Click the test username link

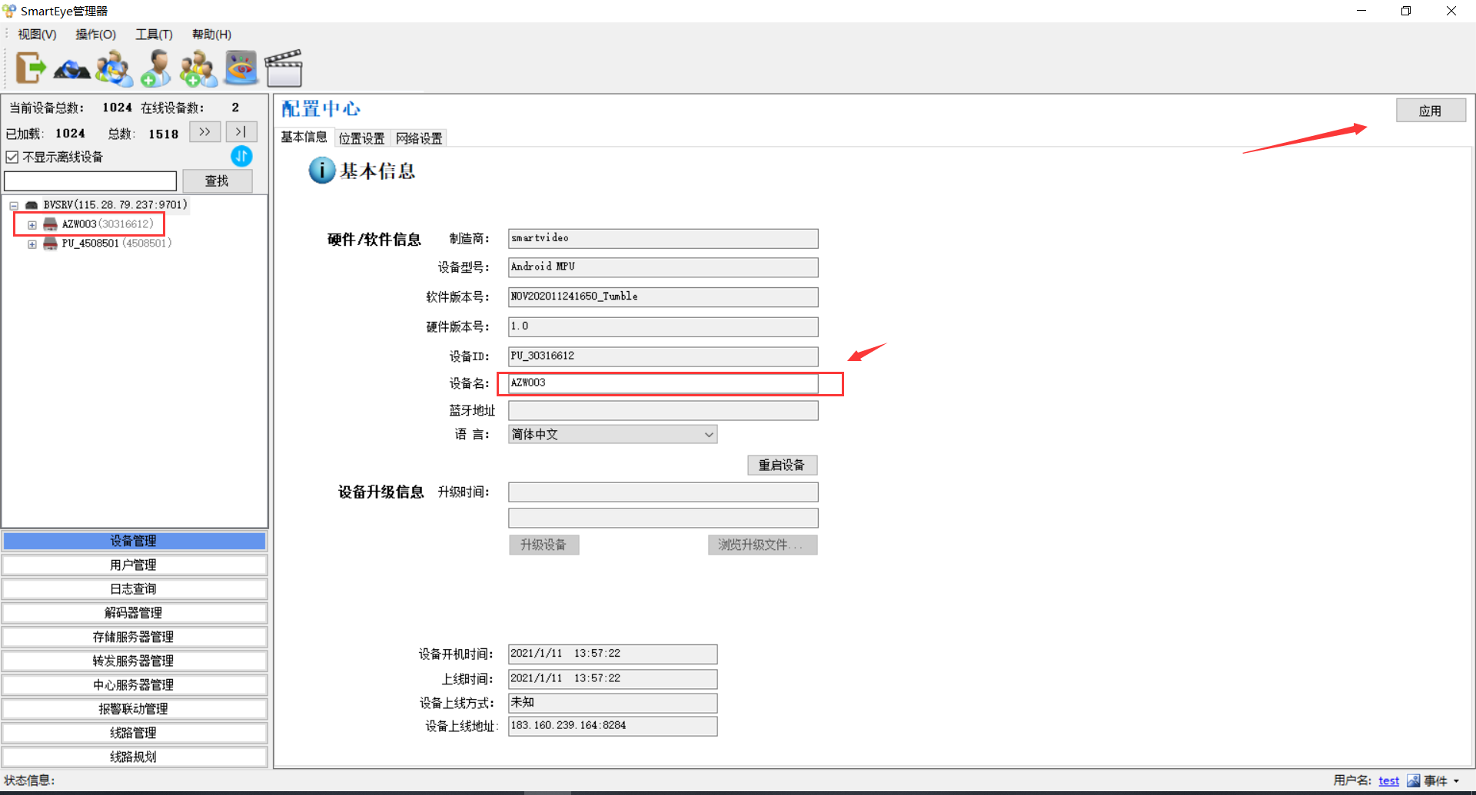pos(1388,781)
